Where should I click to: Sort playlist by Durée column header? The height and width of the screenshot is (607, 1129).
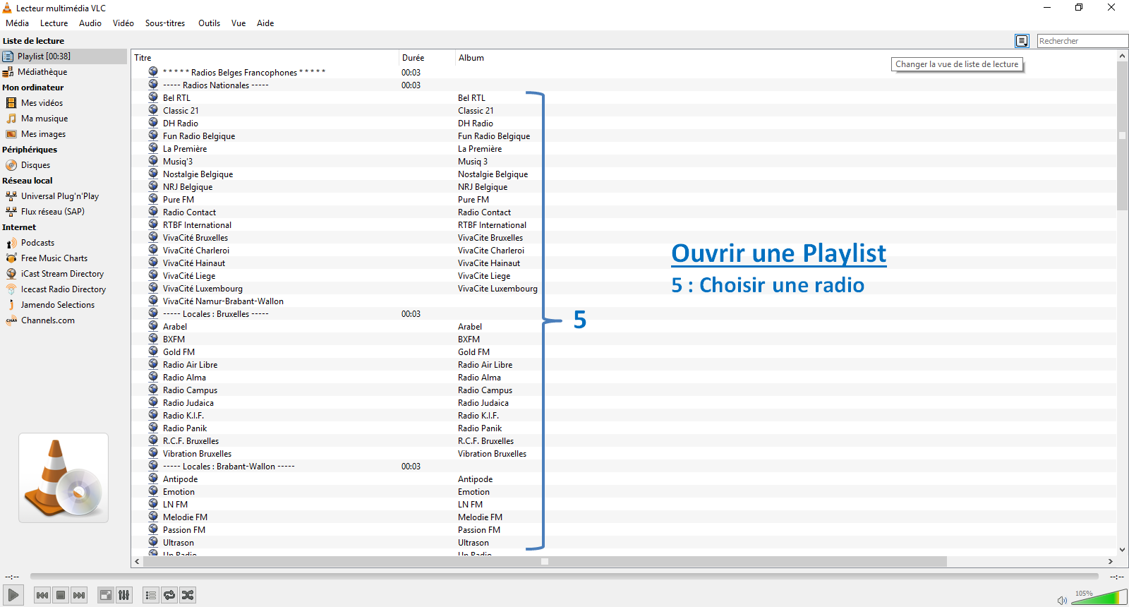click(428, 58)
